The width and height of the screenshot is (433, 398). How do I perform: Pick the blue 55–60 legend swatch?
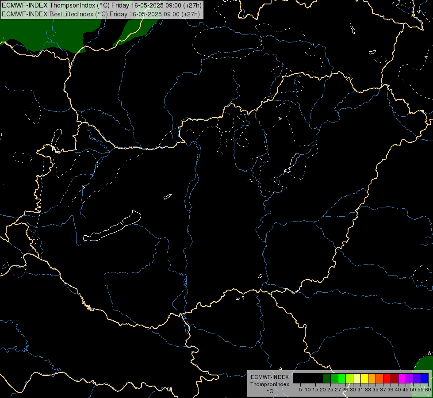coord(425,378)
